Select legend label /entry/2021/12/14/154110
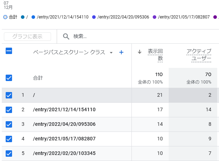Screen dimensions: 219x161 point(63,17)
